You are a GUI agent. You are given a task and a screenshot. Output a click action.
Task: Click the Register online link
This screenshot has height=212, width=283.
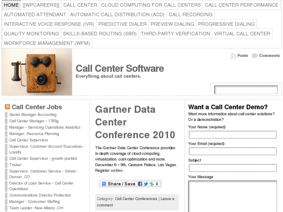click(x=117, y=170)
